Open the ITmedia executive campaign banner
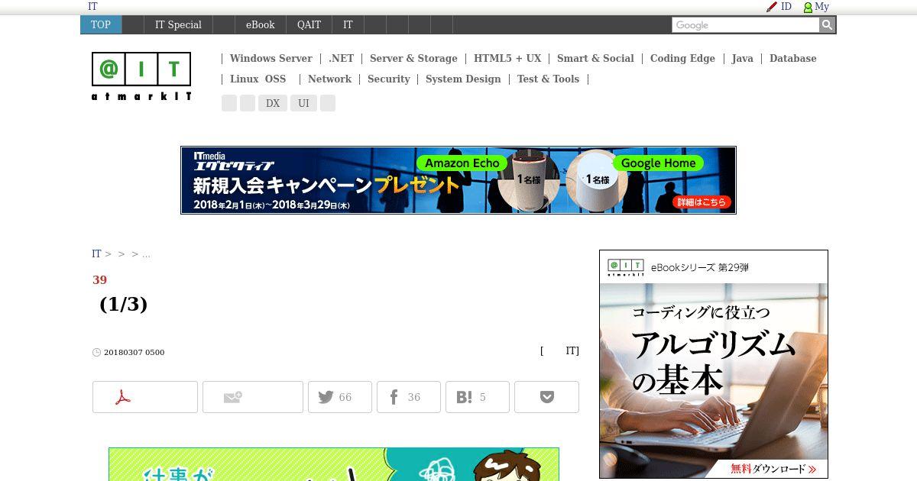Viewport: 917px width, 481px height. pyautogui.click(x=458, y=180)
